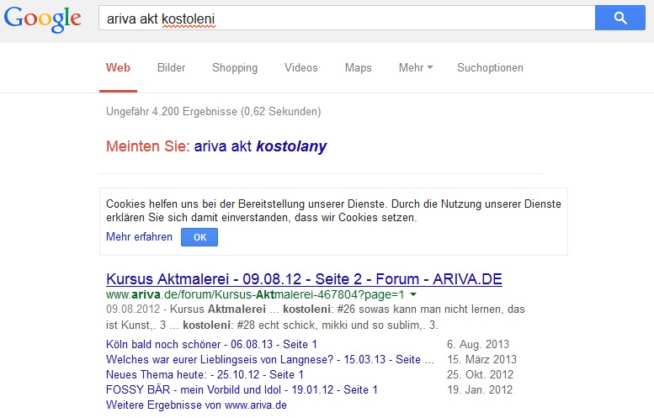
Task: Click the date '6. Aug. 2013'
Action: coord(478,344)
